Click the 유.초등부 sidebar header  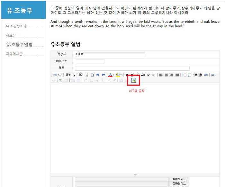[23, 10]
